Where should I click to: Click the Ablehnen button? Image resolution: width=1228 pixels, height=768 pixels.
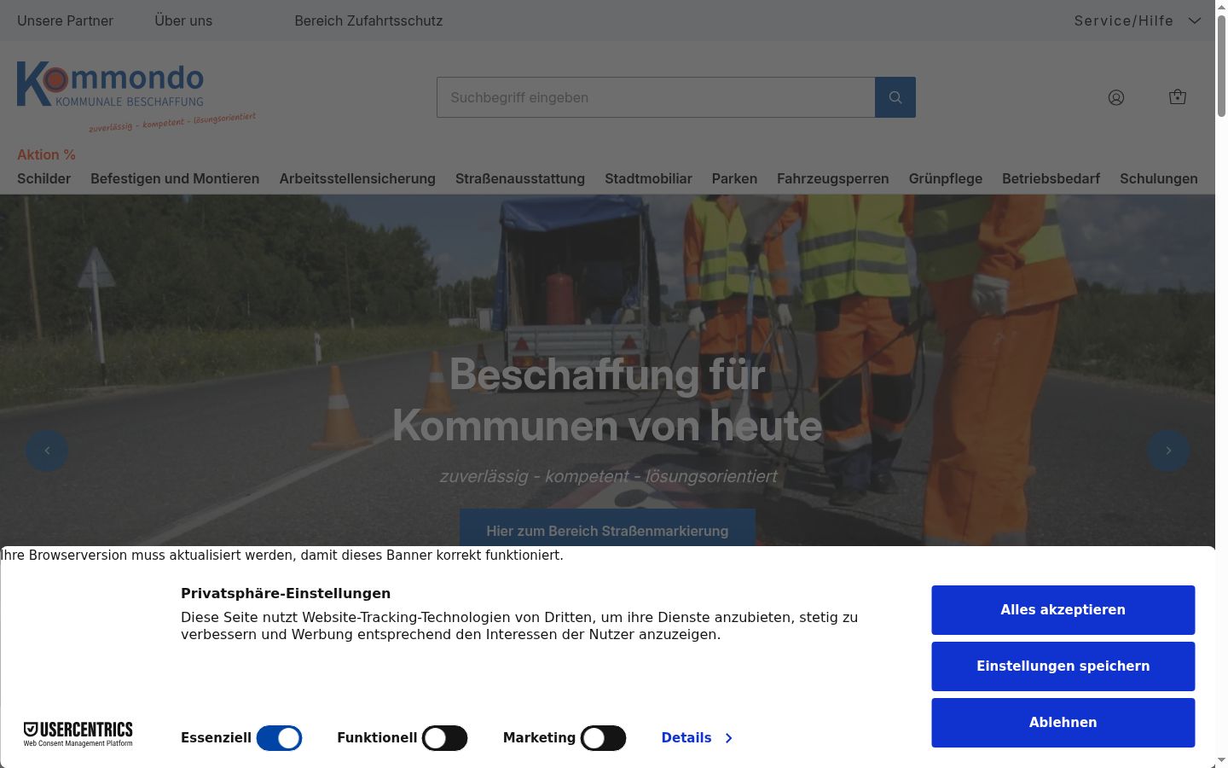click(1063, 723)
